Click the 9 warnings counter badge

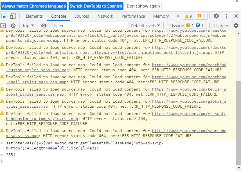[x=188, y=16]
